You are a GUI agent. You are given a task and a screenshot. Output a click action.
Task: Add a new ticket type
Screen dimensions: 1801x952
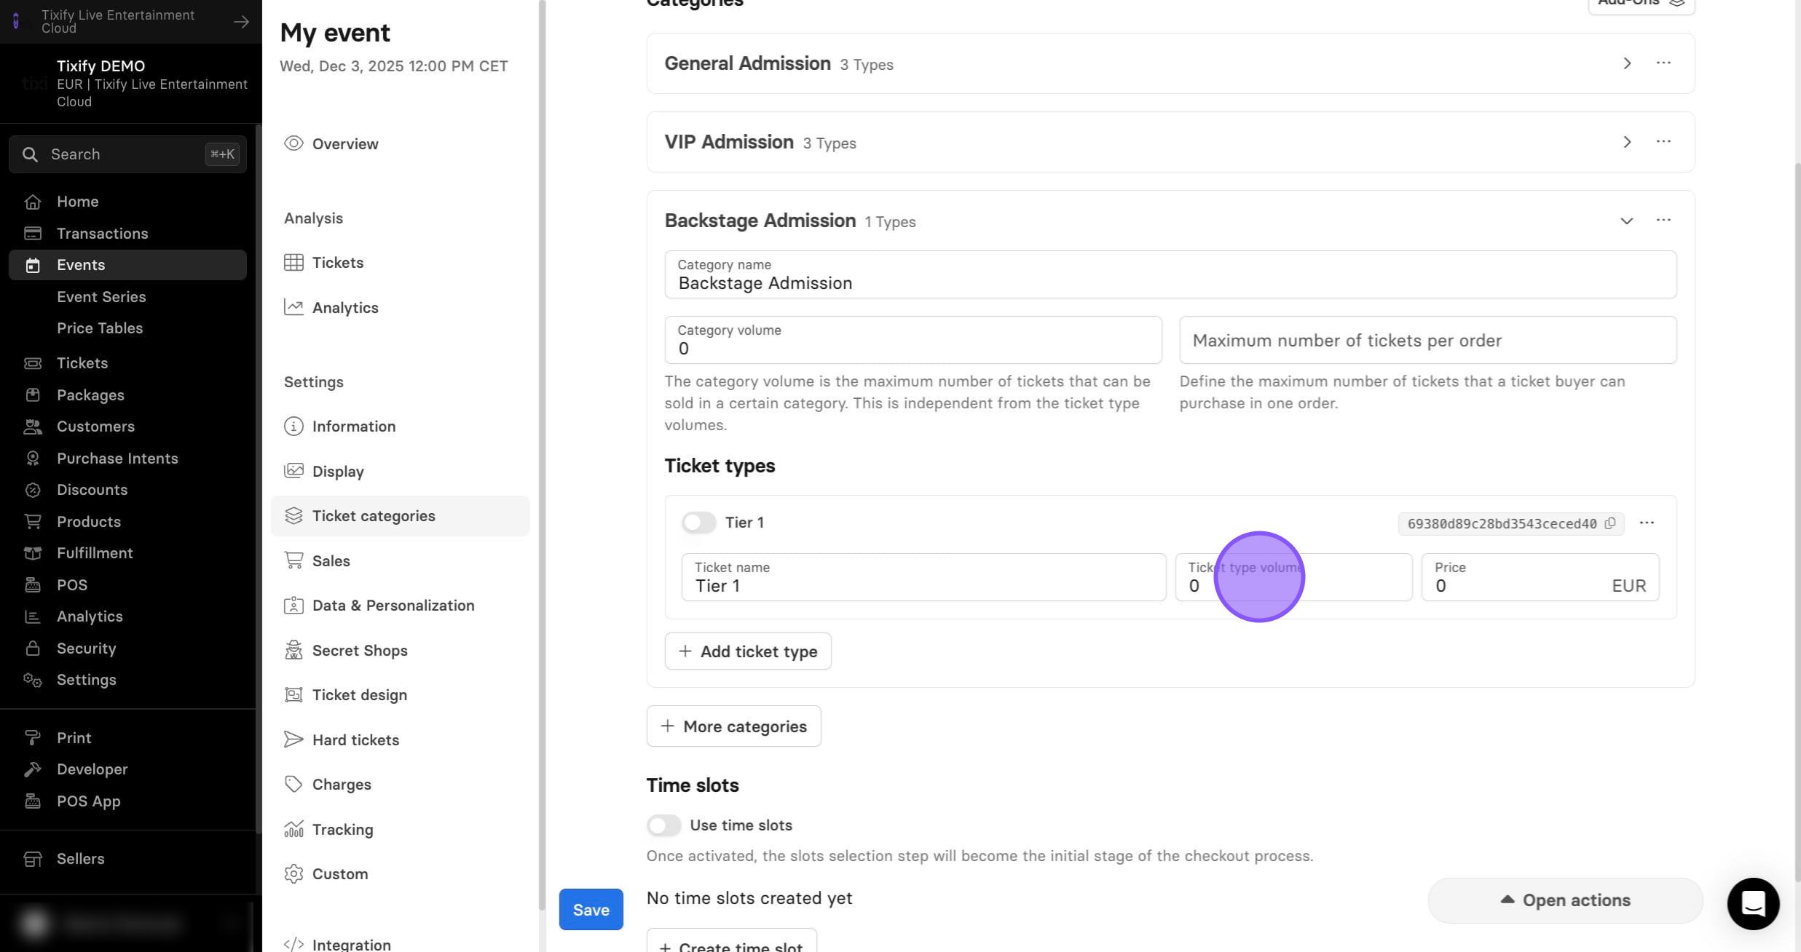point(748,651)
